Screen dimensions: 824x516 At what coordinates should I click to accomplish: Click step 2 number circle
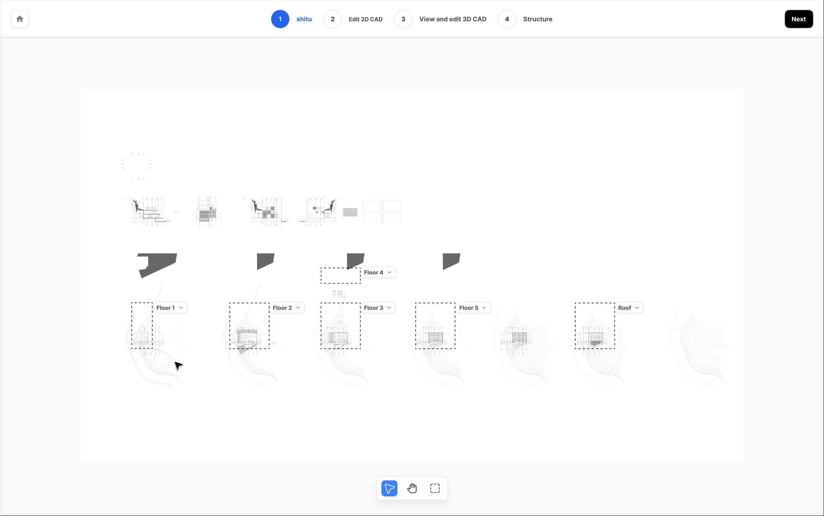point(332,19)
